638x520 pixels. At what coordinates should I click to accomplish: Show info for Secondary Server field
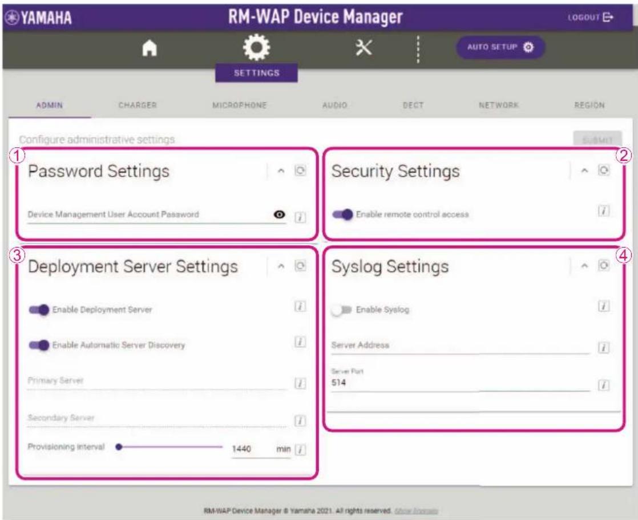[300, 420]
